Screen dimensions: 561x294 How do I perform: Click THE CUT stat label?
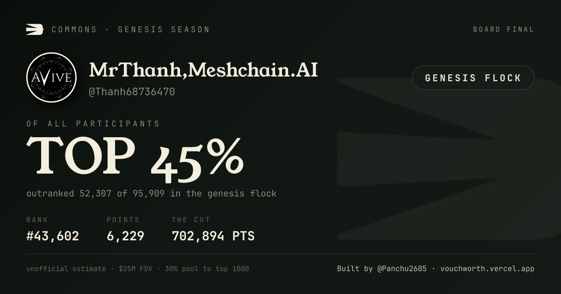click(x=191, y=220)
